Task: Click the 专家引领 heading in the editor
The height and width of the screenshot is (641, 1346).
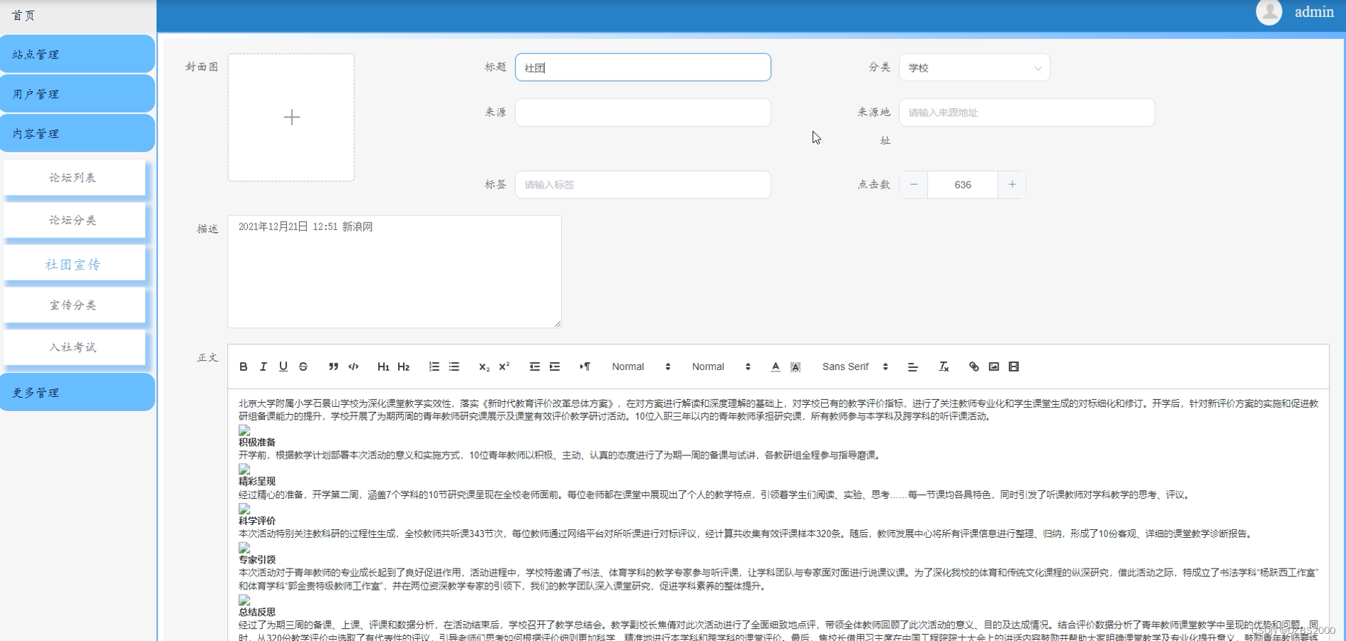Action: tap(257, 559)
